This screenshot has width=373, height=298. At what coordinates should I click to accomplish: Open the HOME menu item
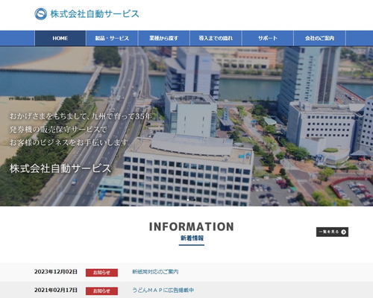(60, 38)
